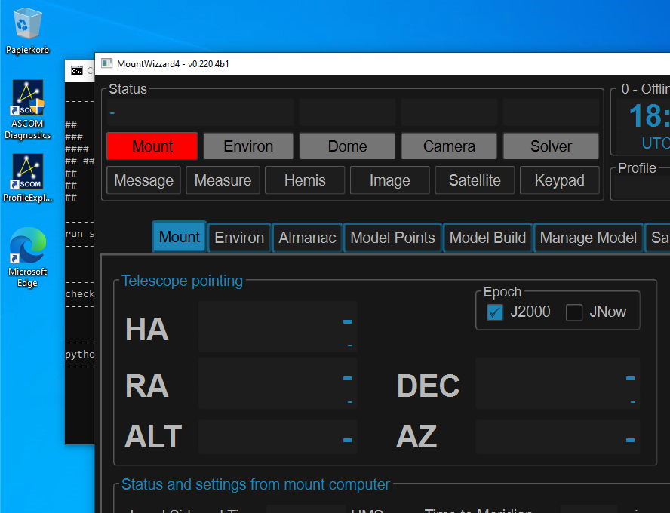Open the Message window button
Image resolution: width=670 pixels, height=513 pixels.
click(143, 180)
